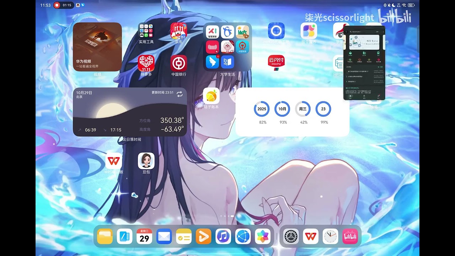Open the Email app in the dock
The height and width of the screenshot is (256, 455).
tap(164, 236)
